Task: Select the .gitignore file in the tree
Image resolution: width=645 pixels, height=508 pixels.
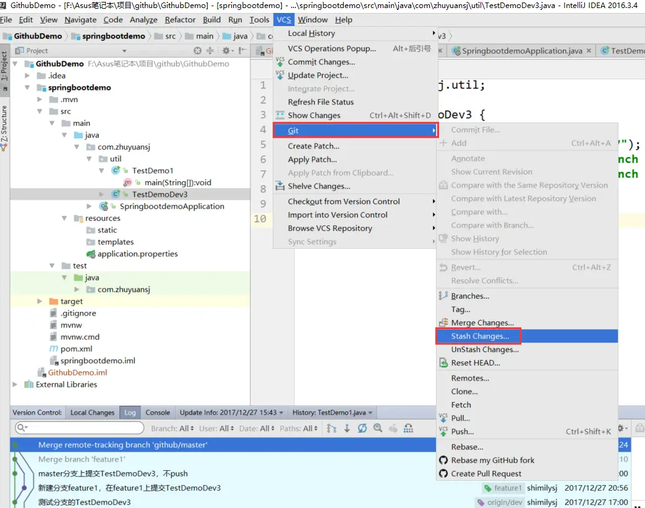Action: point(78,313)
